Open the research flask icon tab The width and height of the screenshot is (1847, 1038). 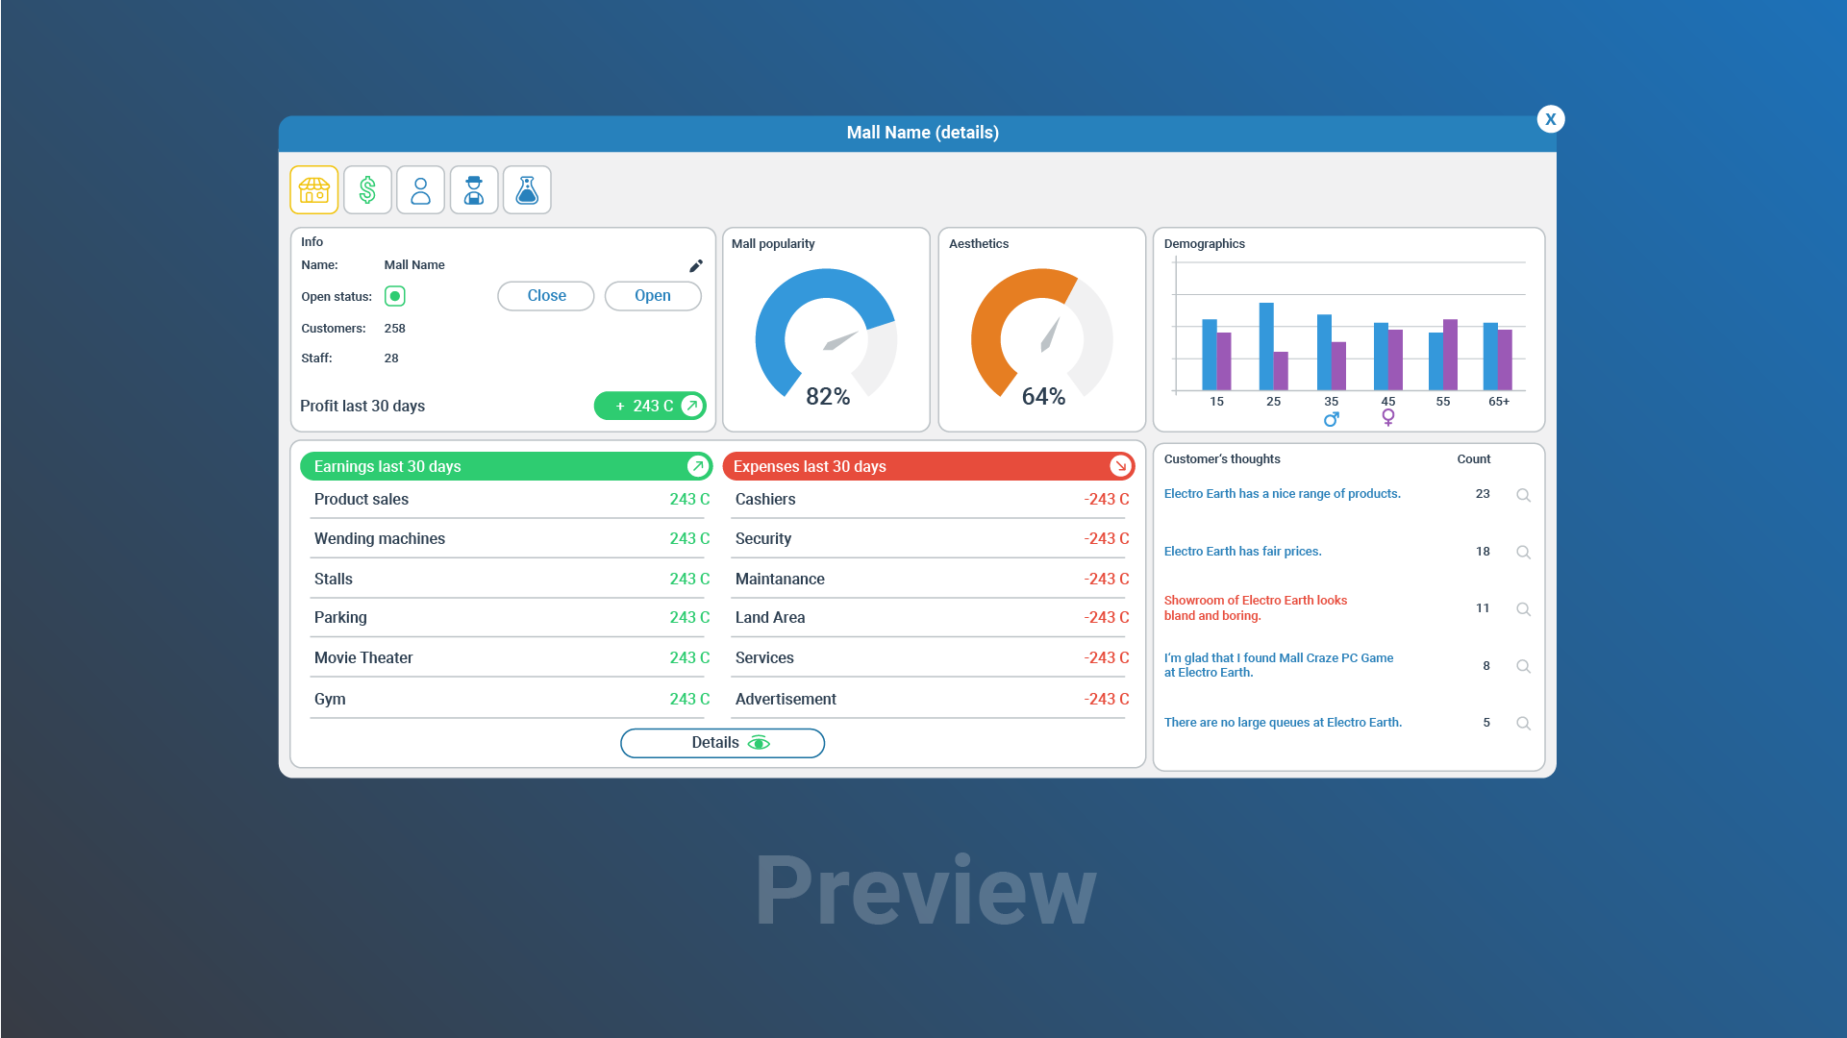click(x=527, y=189)
